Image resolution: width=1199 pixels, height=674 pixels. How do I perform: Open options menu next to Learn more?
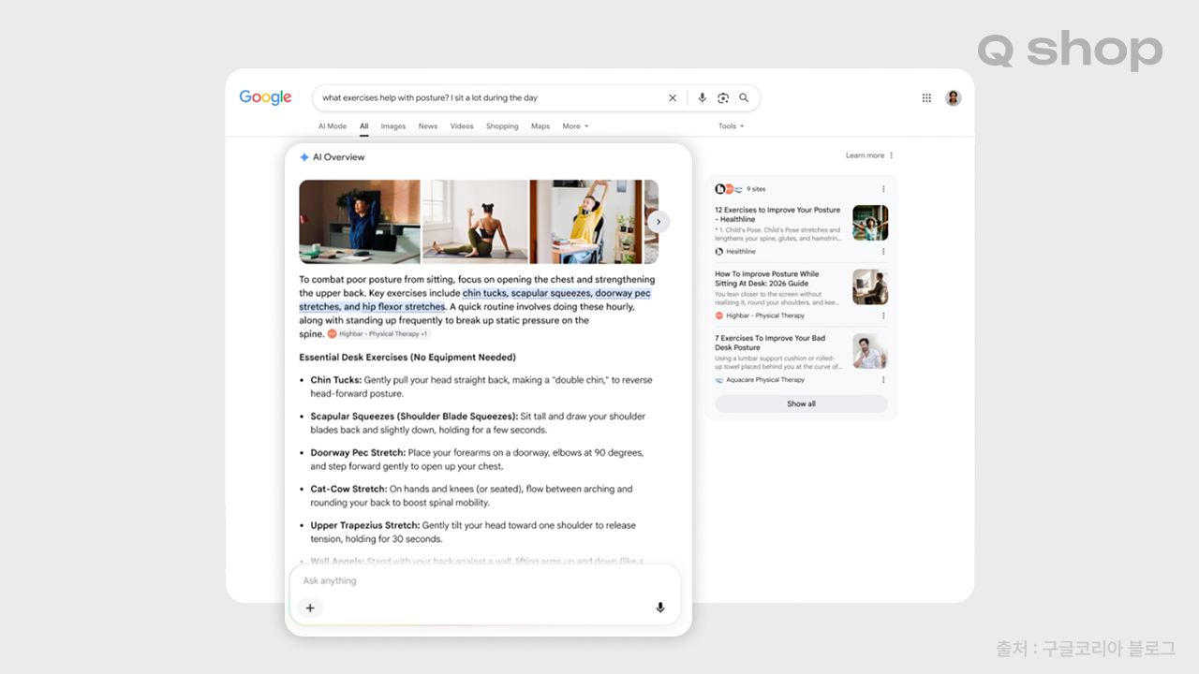tap(891, 155)
